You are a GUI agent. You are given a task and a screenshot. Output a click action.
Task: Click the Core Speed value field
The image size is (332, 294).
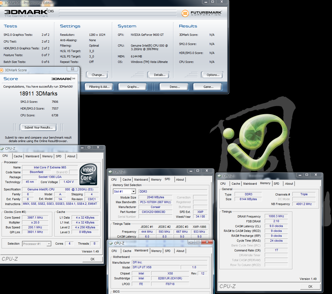click(x=35, y=218)
